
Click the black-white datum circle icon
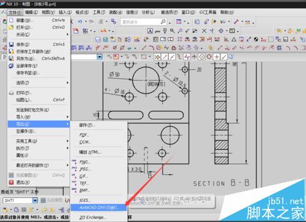(256, 39)
